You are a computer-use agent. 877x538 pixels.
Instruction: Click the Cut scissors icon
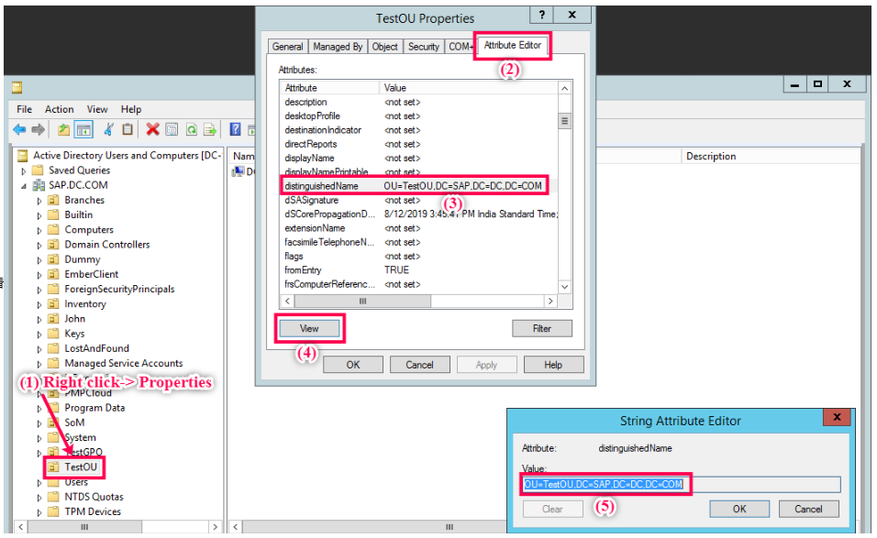click(x=108, y=130)
